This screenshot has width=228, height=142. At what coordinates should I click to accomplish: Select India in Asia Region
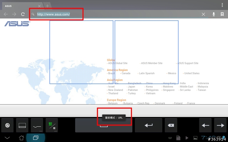coord(183,83)
